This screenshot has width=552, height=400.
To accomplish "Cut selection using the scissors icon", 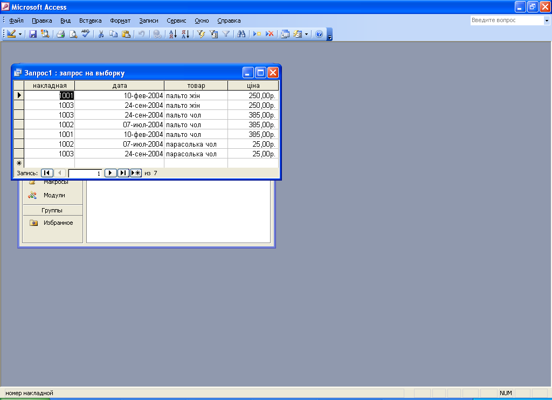I will 101,34.
